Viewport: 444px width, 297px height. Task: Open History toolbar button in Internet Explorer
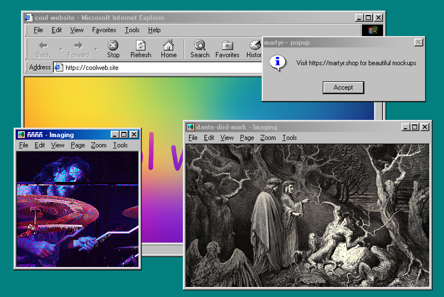(254, 49)
